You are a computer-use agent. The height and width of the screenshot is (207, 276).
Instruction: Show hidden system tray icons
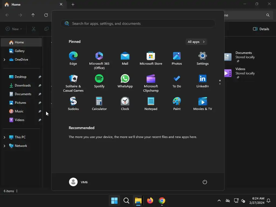tap(219, 201)
